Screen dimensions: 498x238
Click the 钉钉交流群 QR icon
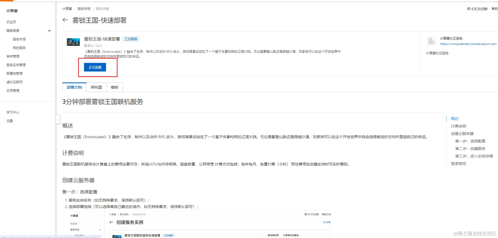point(469,9)
